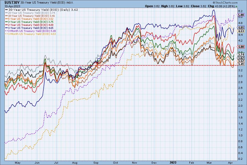Image resolution: width=247 pixels, height=165 pixels.
Task: Click the May label on time axis
Action: tap(18, 163)
